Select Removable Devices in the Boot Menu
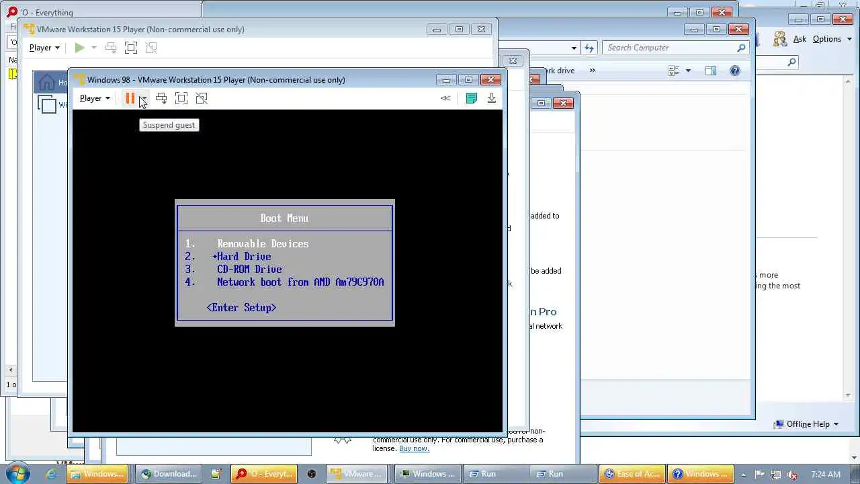860x484 pixels. (263, 244)
